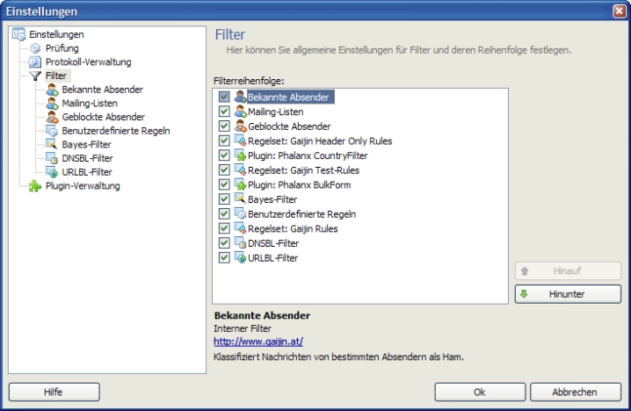Click the DNSBL-Filter icon in sidebar tree
Viewport: 631px width, 411px height.
(x=52, y=158)
